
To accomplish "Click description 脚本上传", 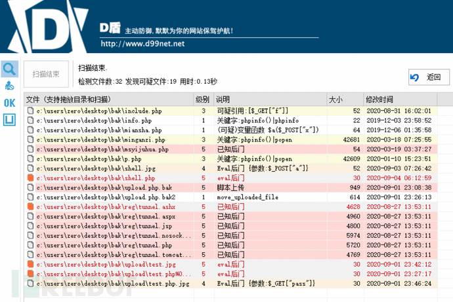I will click(x=230, y=187).
